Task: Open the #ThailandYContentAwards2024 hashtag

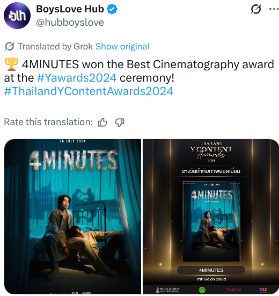Action: [89, 91]
